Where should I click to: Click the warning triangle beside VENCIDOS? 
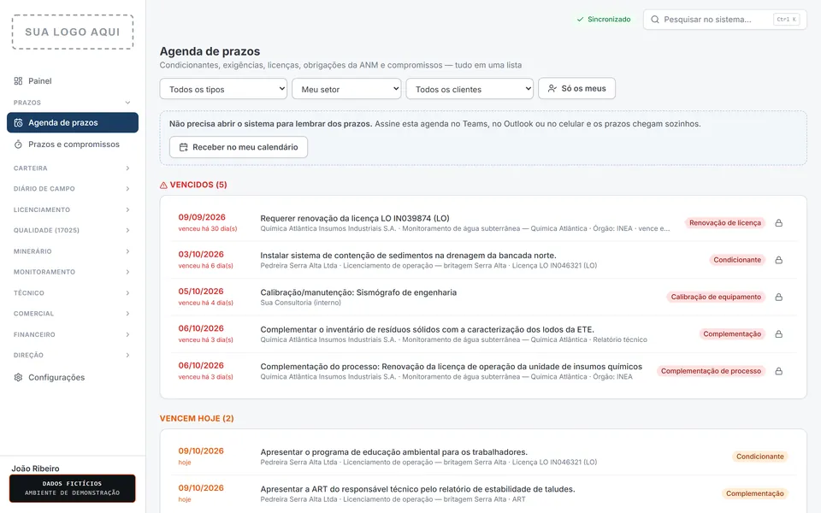pos(163,185)
